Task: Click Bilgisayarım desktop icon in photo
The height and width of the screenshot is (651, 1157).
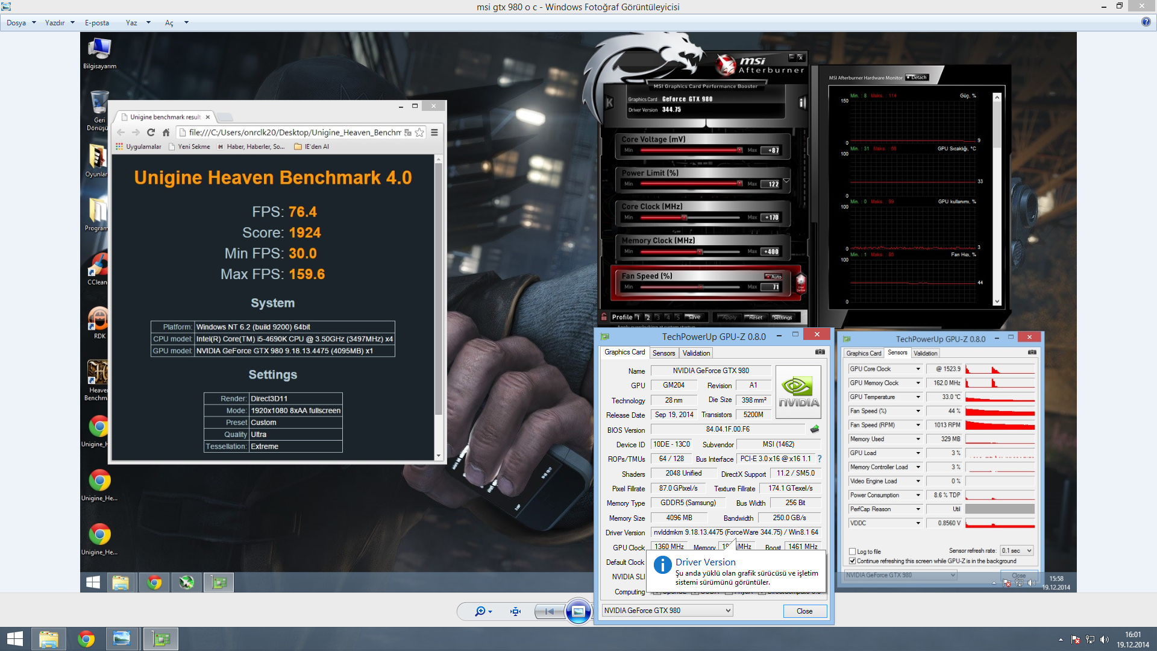Action: point(99,54)
